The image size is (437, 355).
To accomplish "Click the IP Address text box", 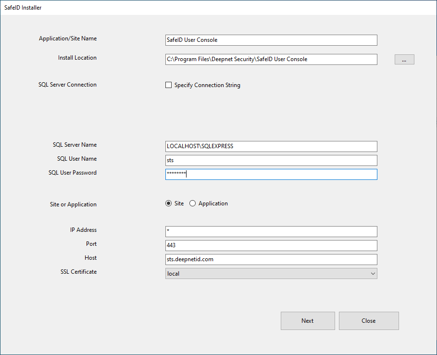I will [271, 231].
